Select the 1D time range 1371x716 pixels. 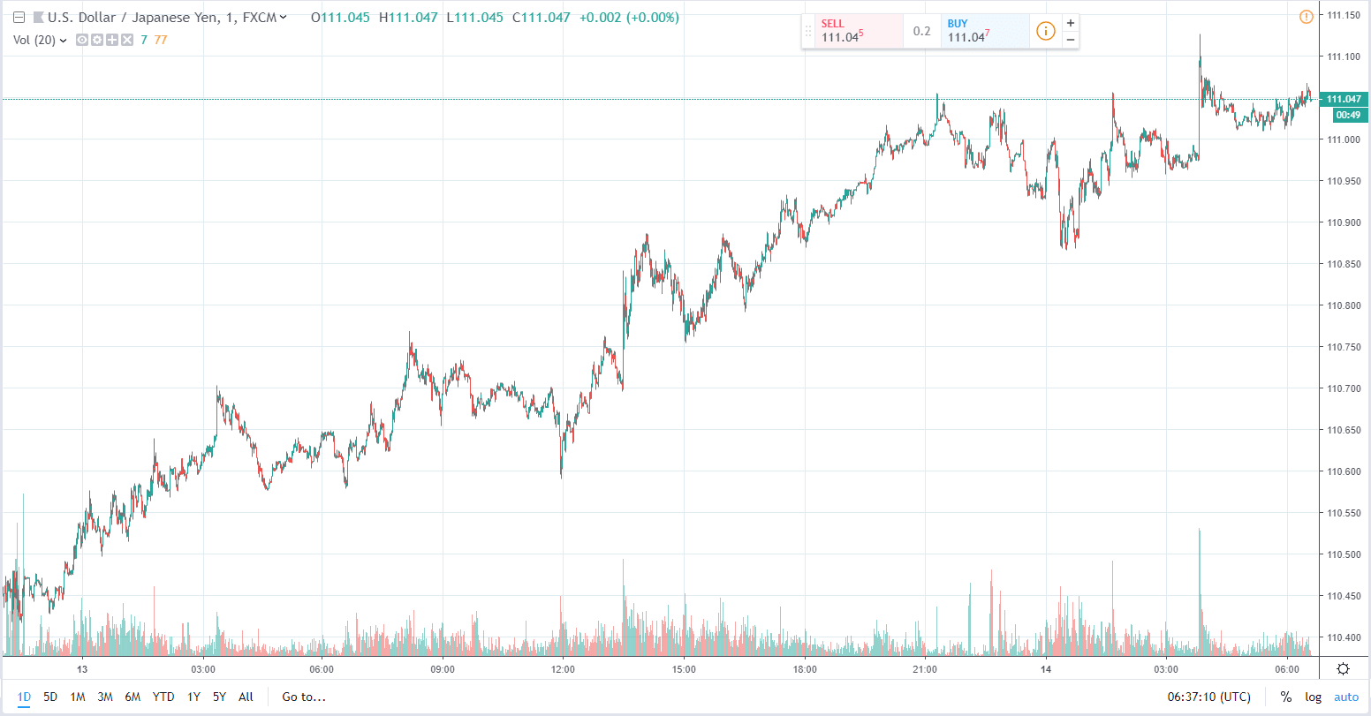(24, 697)
